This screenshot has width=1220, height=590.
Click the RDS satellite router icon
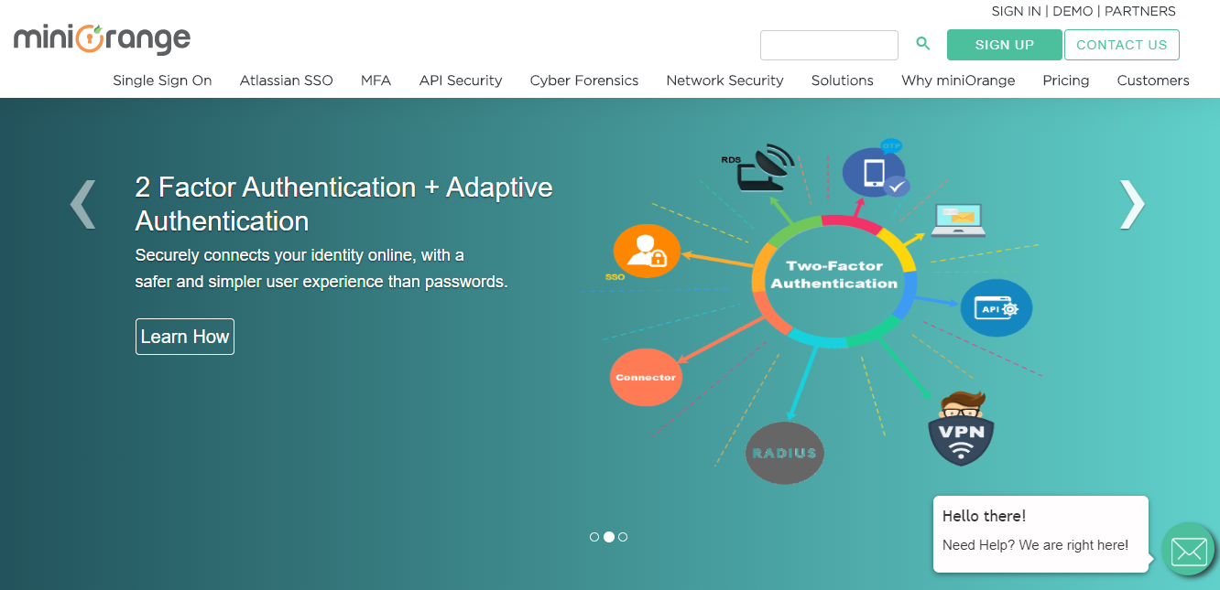click(x=759, y=167)
